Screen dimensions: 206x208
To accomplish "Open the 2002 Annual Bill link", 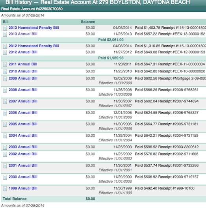I will pyautogui.click(x=23, y=154).
